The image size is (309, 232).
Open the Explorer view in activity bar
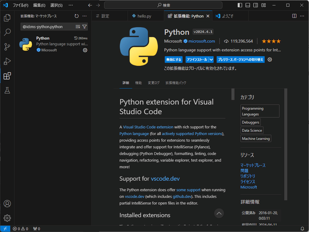(7, 18)
